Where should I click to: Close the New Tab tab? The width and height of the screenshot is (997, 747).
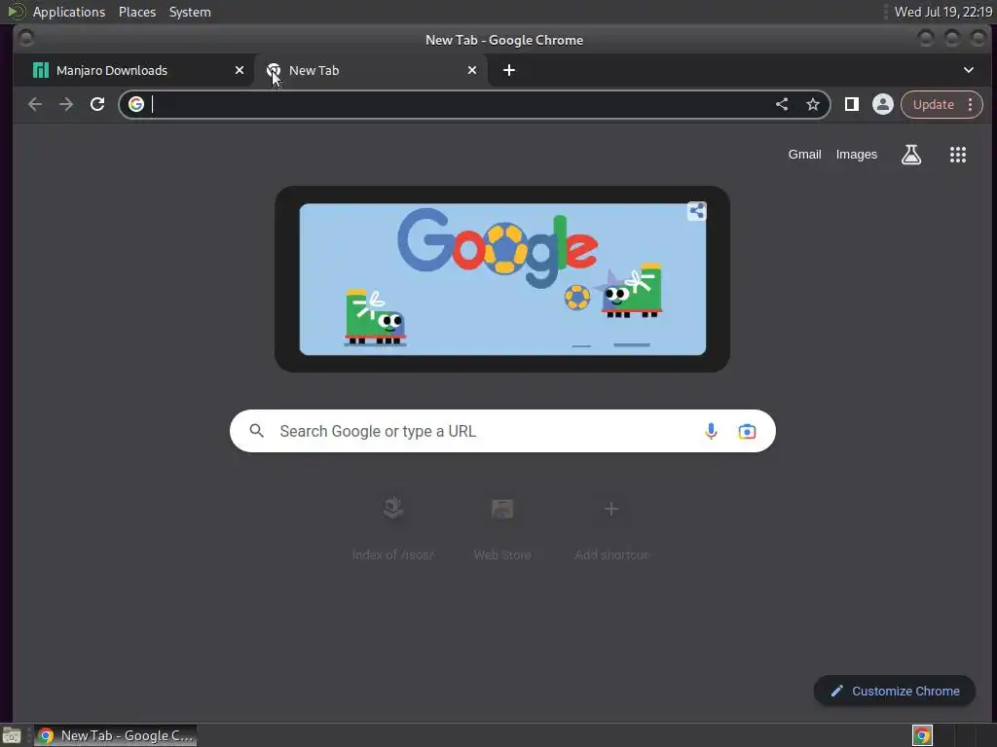click(472, 70)
